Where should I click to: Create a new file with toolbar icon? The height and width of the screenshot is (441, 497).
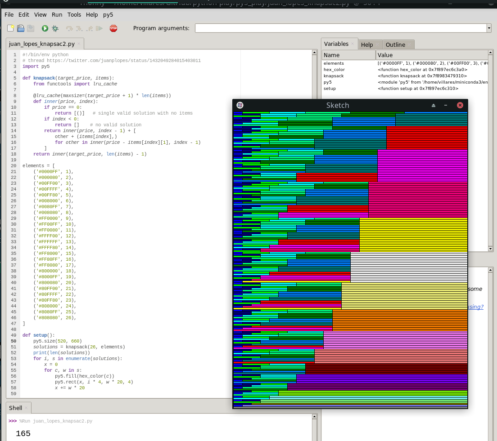point(11,28)
